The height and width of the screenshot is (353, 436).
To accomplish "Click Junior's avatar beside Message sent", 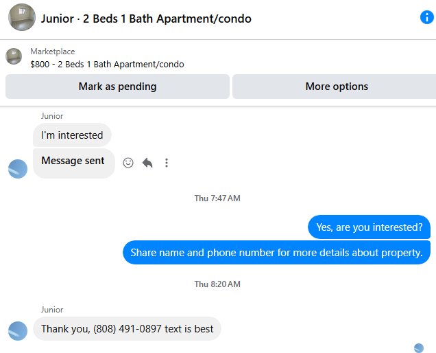I will tap(18, 169).
